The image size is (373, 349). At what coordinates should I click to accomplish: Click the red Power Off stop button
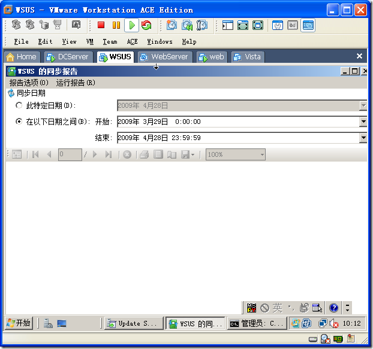click(101, 25)
